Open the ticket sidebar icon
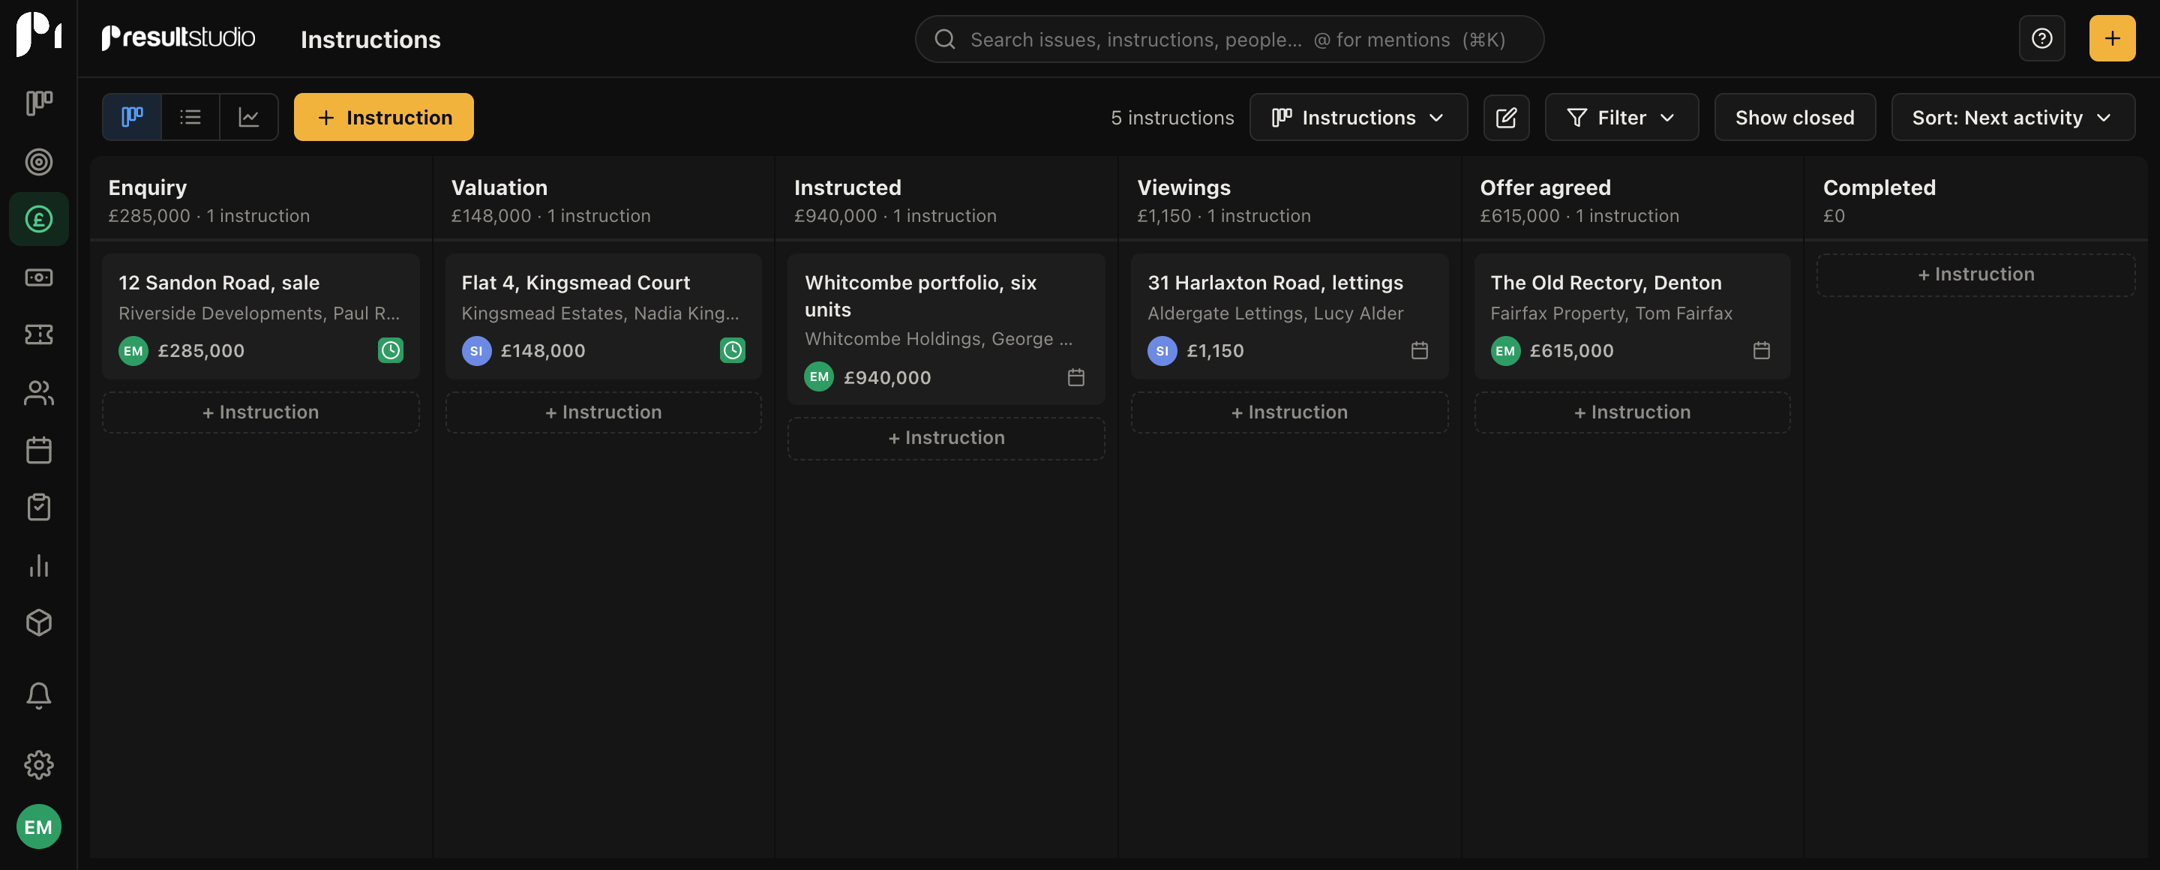 pyautogui.click(x=38, y=335)
